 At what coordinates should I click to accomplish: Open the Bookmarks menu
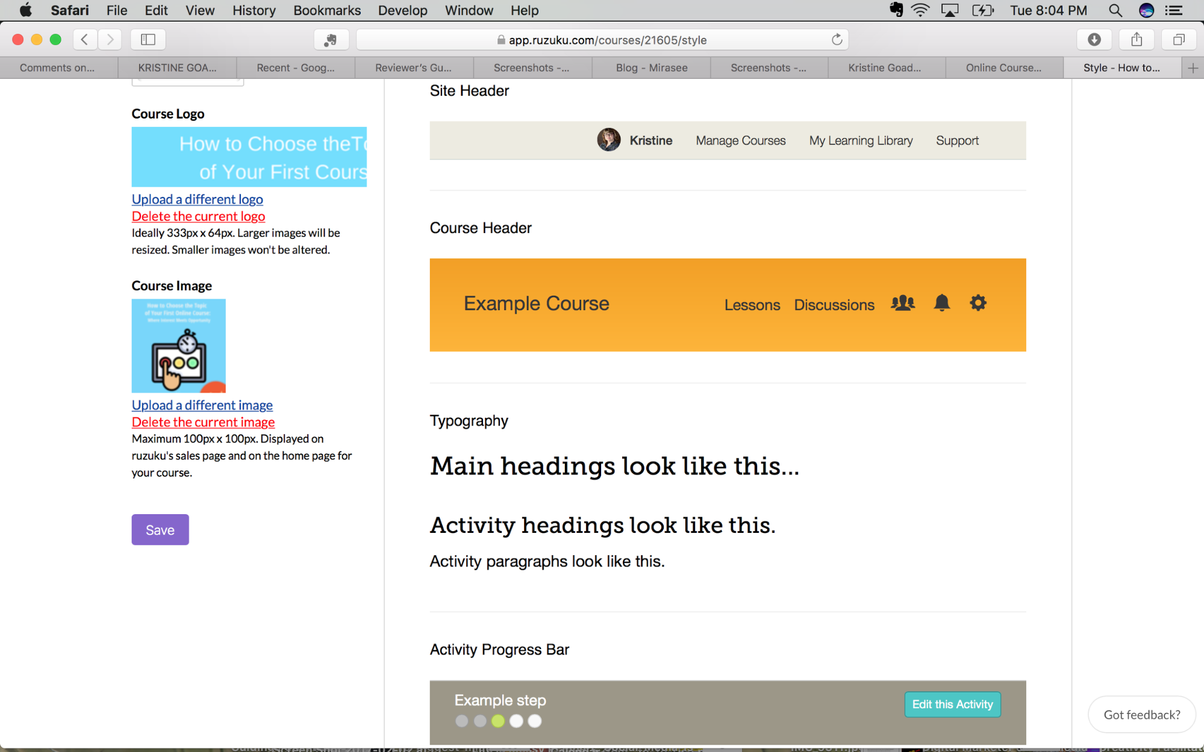pos(327,10)
